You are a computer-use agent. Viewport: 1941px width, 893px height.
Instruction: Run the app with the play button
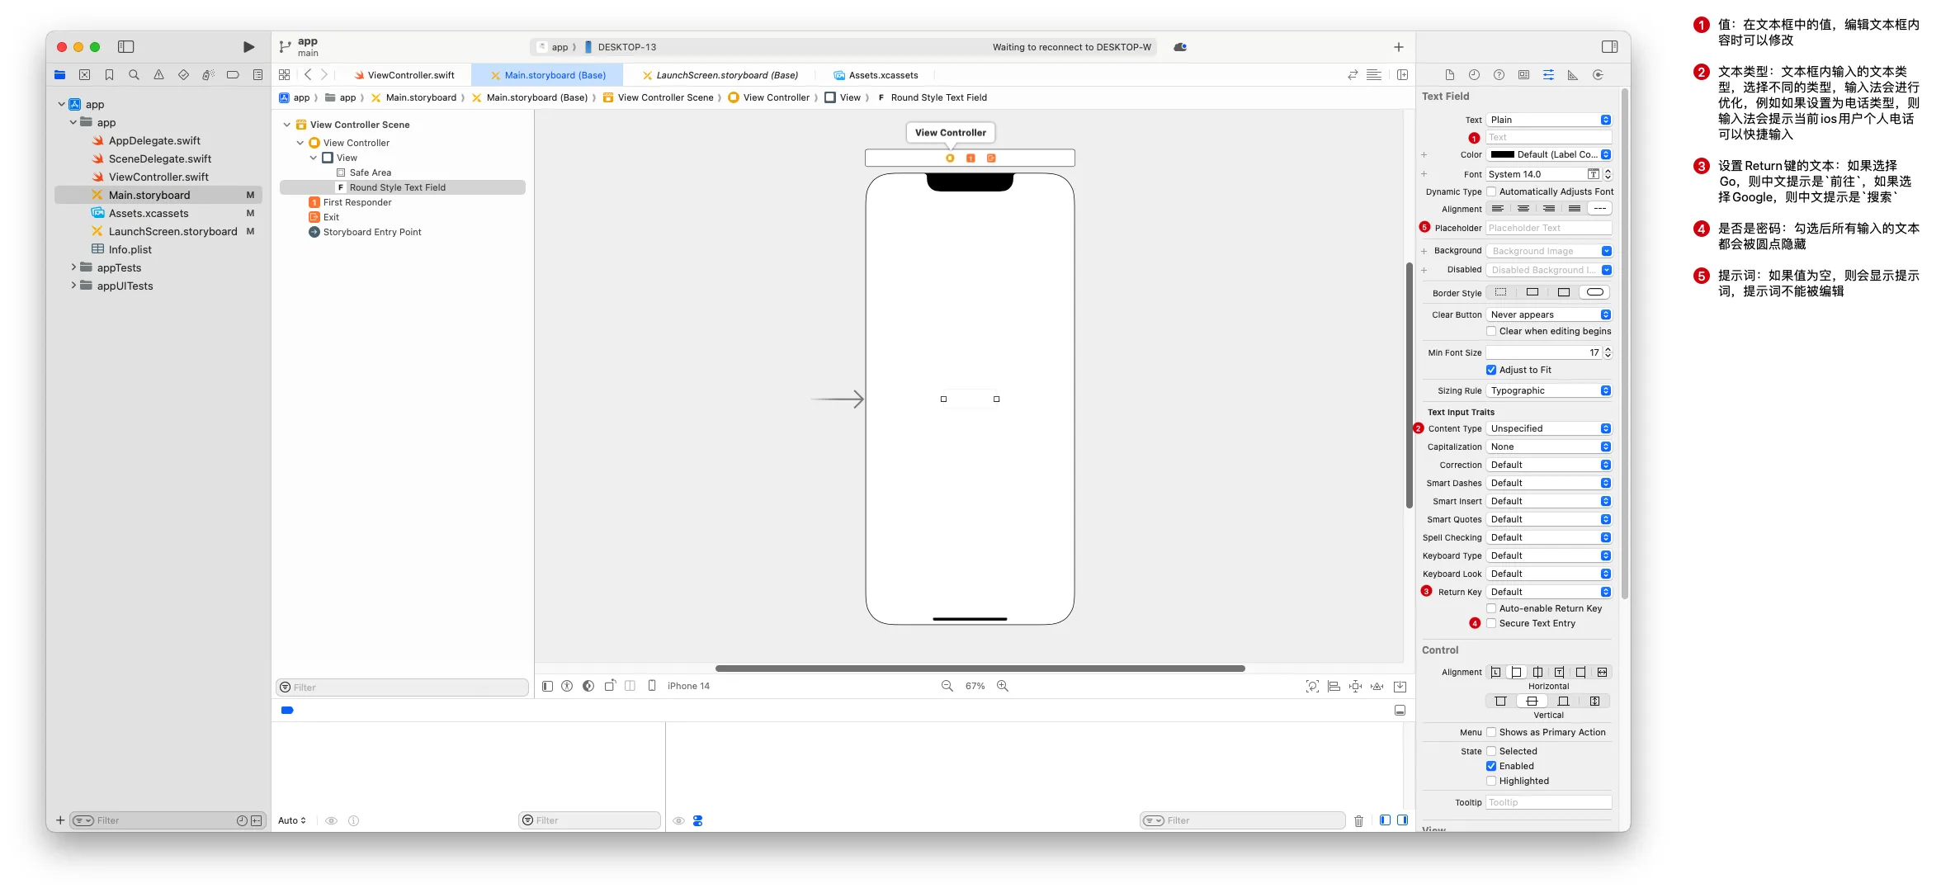click(248, 47)
